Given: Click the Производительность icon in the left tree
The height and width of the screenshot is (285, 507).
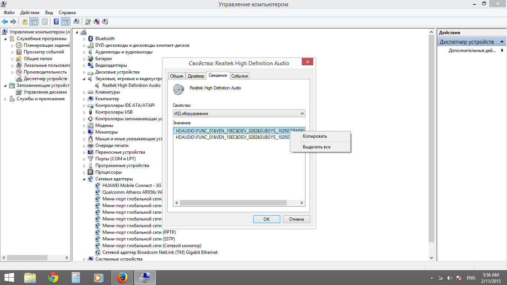Looking at the screenshot, I should pyautogui.click(x=19, y=72).
